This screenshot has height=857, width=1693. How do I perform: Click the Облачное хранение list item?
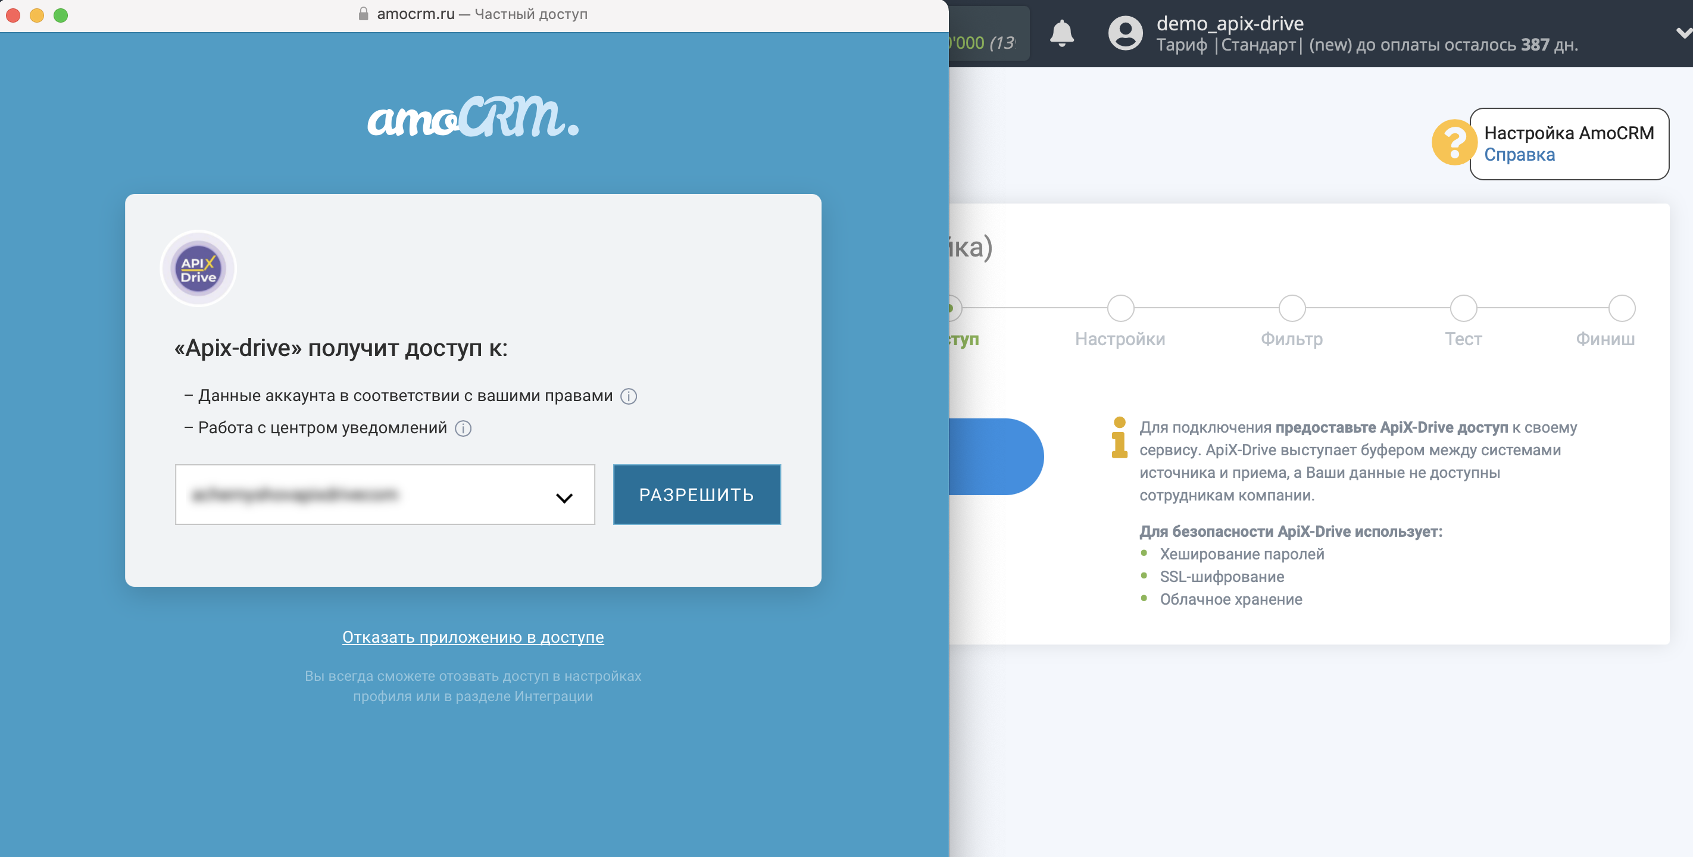click(1230, 599)
